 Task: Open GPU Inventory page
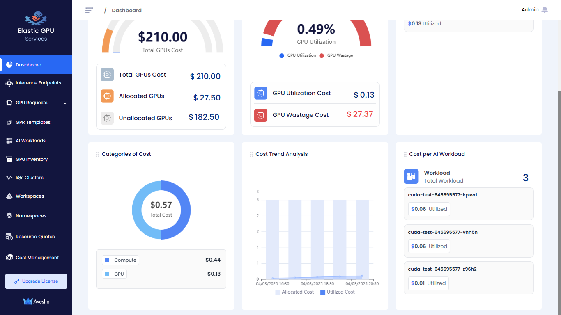coord(36,159)
